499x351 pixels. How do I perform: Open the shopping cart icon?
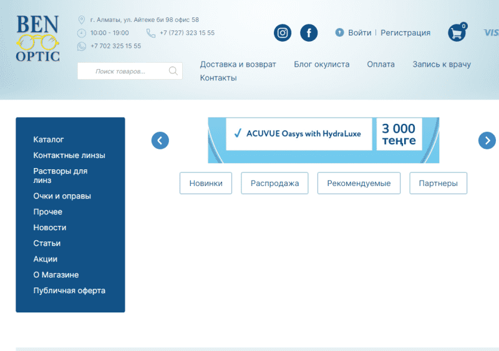[x=457, y=32]
